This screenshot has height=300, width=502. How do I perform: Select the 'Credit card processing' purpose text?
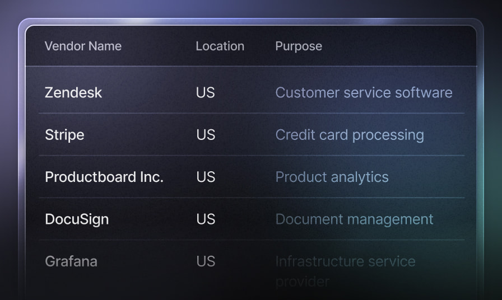click(x=350, y=135)
